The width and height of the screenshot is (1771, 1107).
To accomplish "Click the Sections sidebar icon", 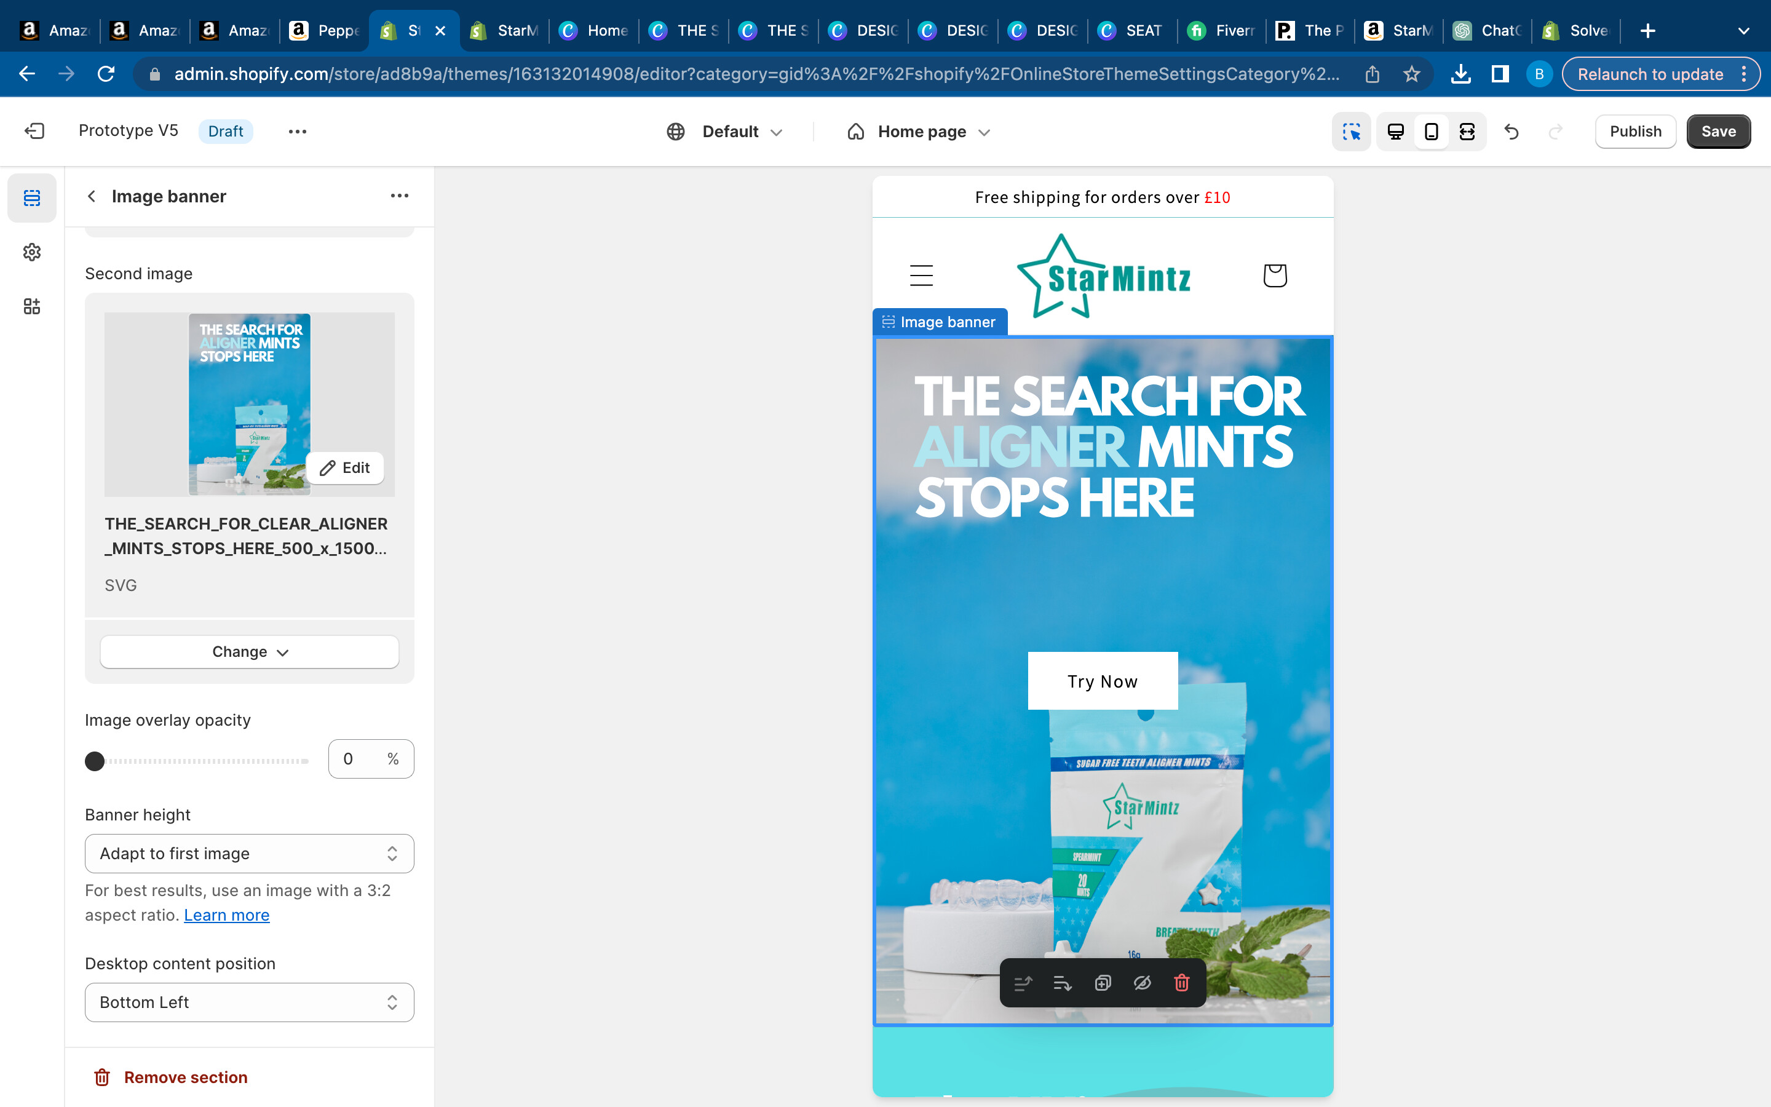I will coord(31,197).
